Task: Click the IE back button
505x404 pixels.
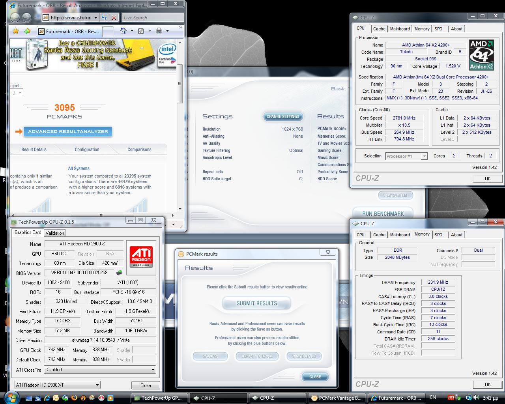Action: 15,17
